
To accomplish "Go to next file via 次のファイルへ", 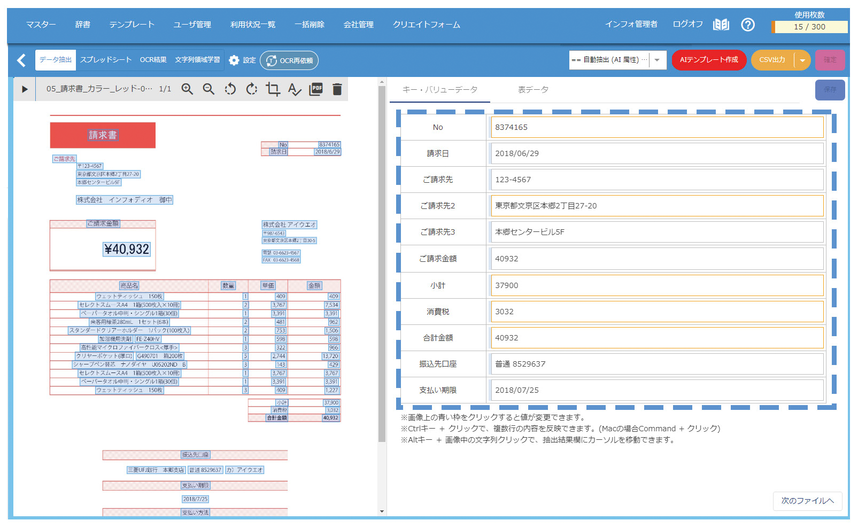I will [x=808, y=501].
